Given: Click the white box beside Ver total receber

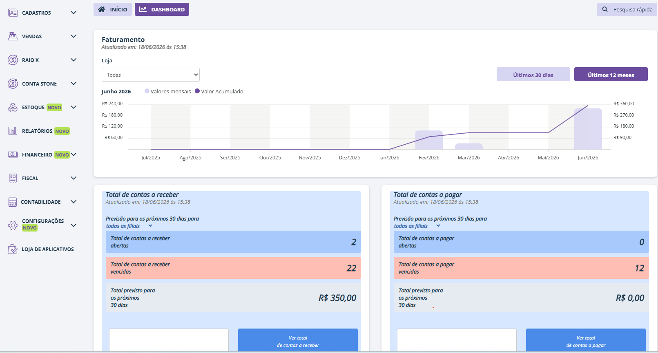Looking at the screenshot, I should (x=169, y=340).
